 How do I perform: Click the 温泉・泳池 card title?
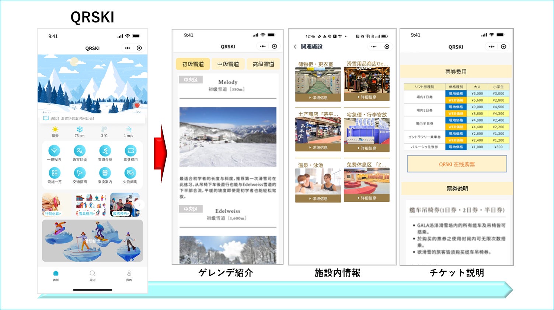310,165
